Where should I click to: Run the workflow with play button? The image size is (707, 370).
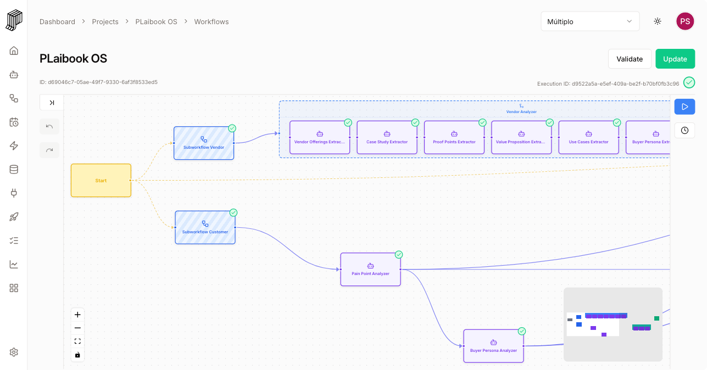coord(684,106)
